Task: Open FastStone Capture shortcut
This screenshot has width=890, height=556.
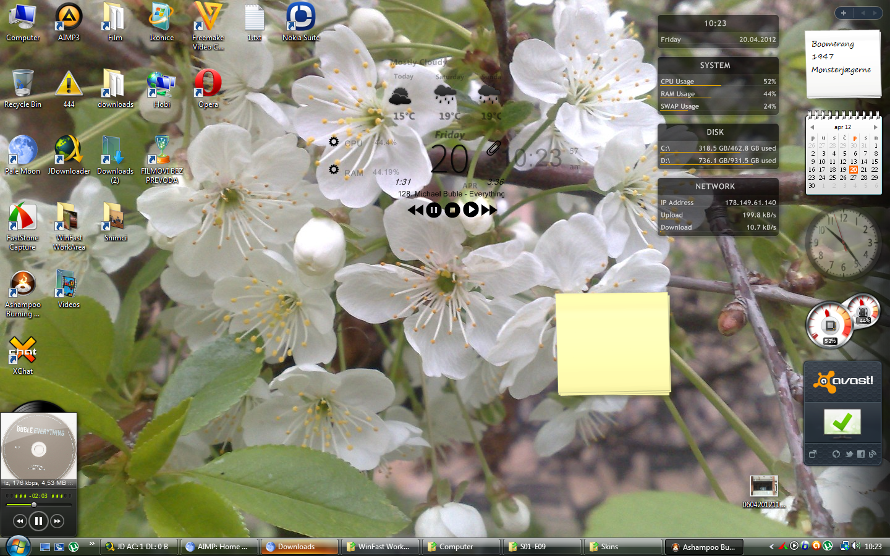Action: click(x=23, y=226)
